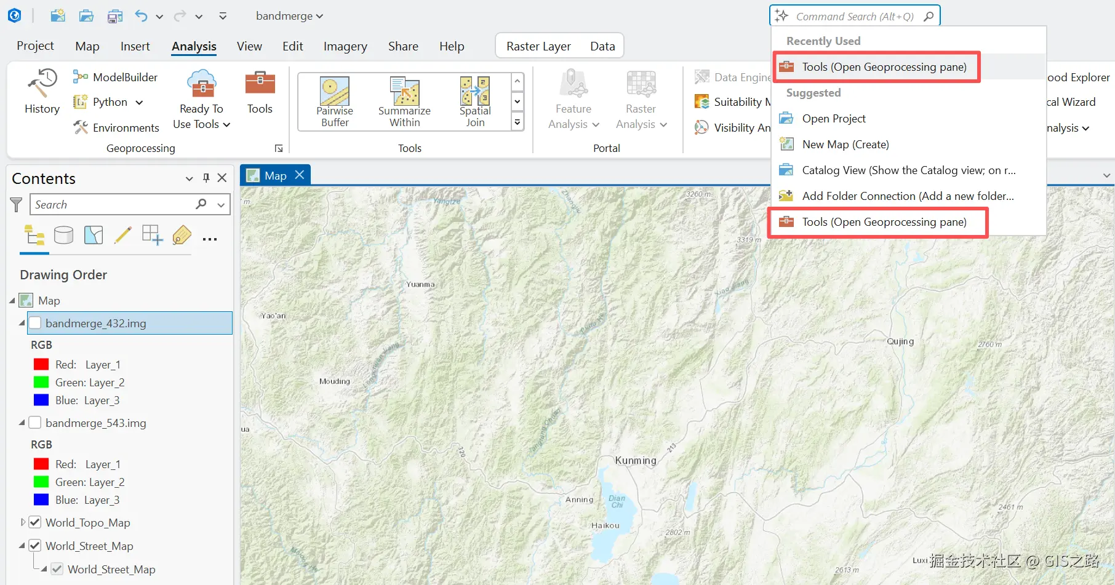Click the Open Project folder icon in quick access toolbar
1115x585 pixels.
86,16
